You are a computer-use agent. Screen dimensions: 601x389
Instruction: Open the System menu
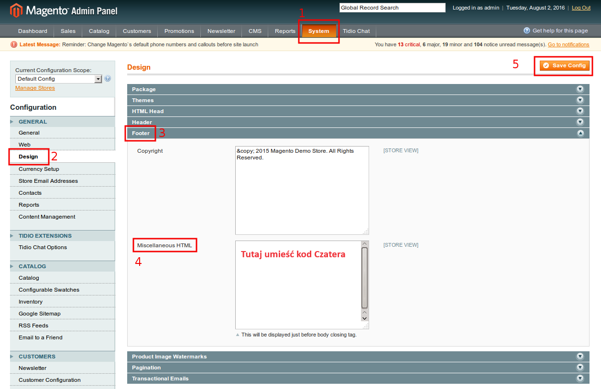[x=319, y=31]
